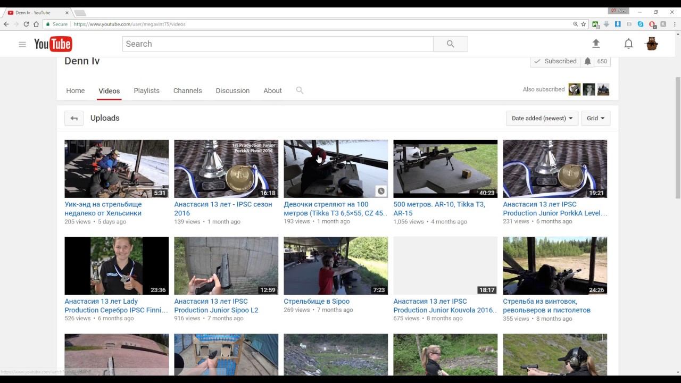The width and height of the screenshot is (681, 383).
Task: Click the Chrome profile name badge
Action: [619, 11]
